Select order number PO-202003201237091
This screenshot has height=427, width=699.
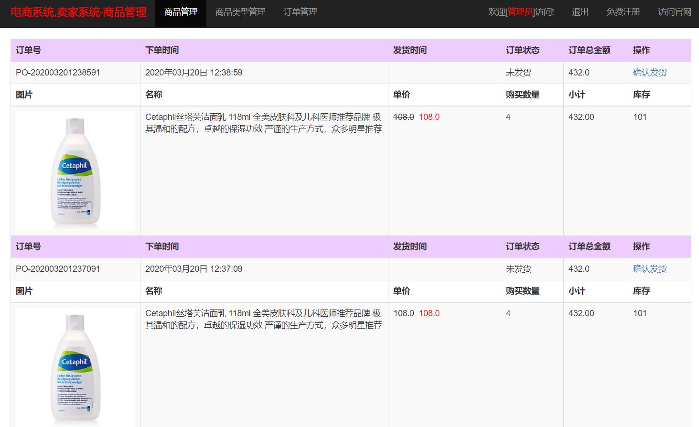(x=58, y=269)
